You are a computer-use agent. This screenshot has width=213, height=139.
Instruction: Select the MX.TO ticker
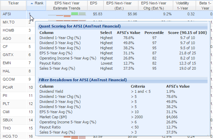[x=9, y=22]
